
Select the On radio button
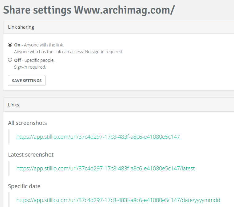coord(10,45)
